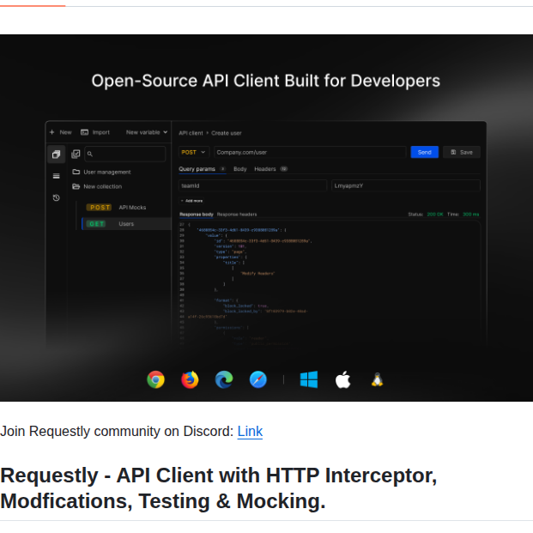Expand the New variable dropdown
Image resolution: width=533 pixels, height=533 pixels.
click(x=147, y=132)
